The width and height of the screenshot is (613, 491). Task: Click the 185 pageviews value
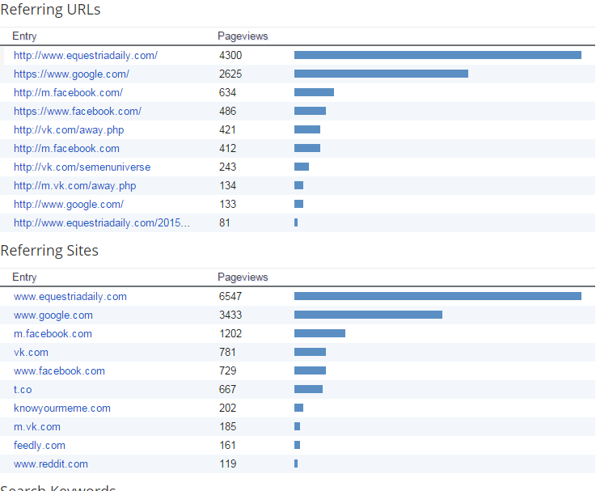point(227,427)
